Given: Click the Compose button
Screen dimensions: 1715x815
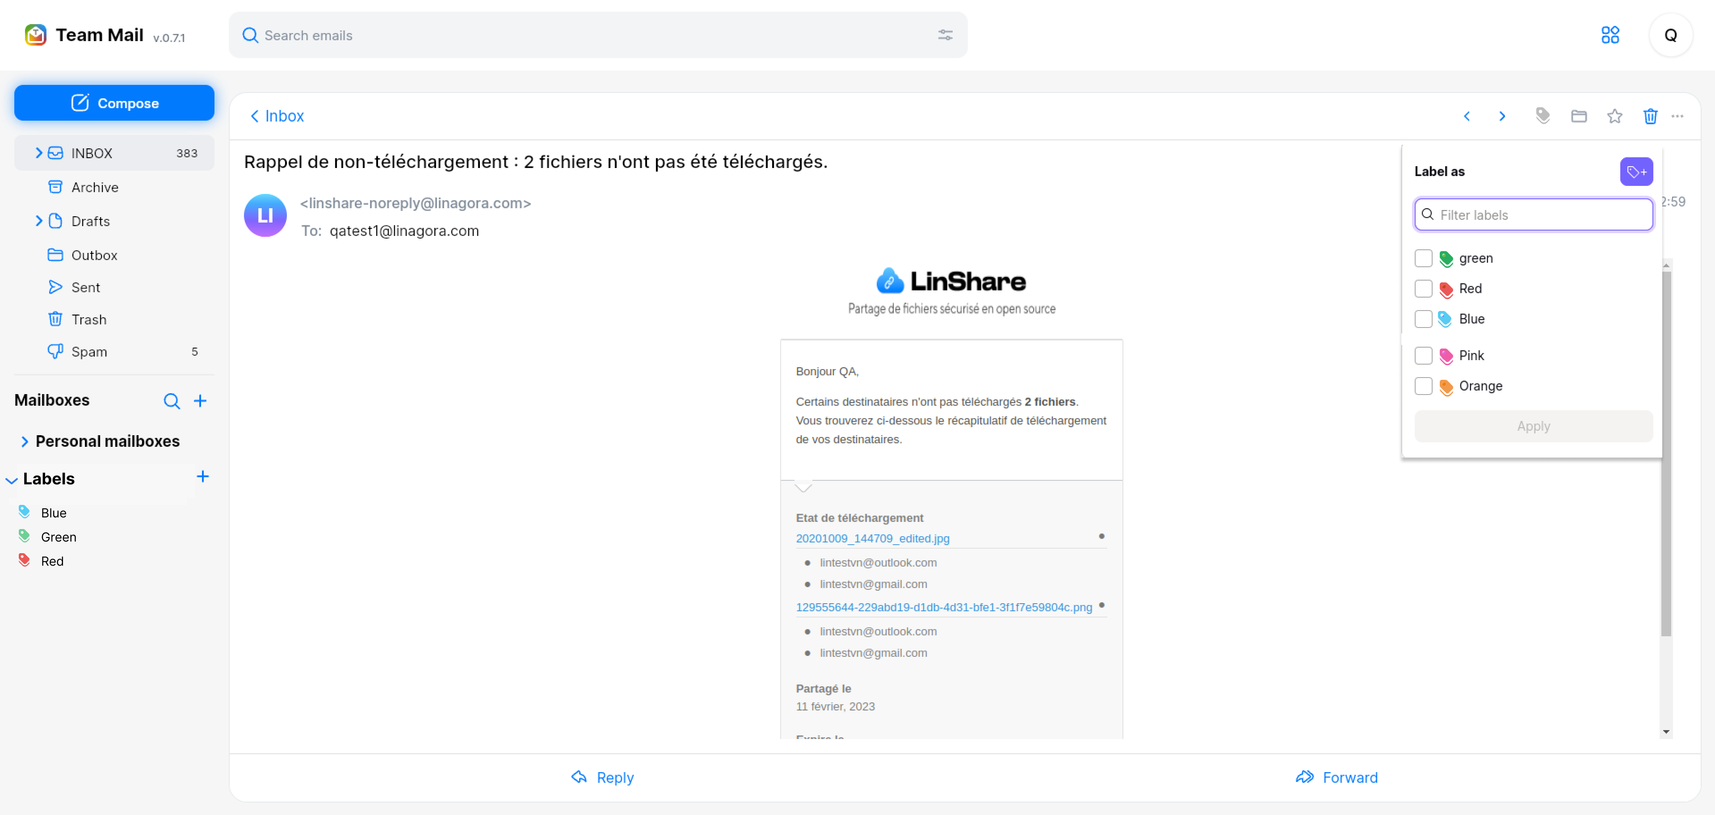Looking at the screenshot, I should [114, 102].
